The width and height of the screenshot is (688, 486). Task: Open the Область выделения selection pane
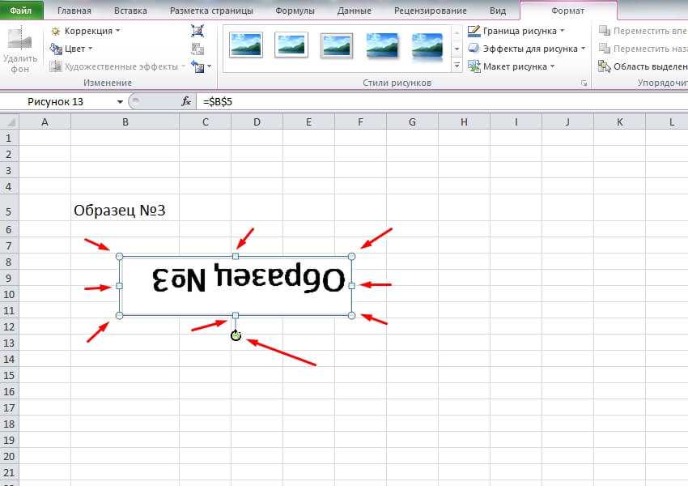(x=643, y=66)
